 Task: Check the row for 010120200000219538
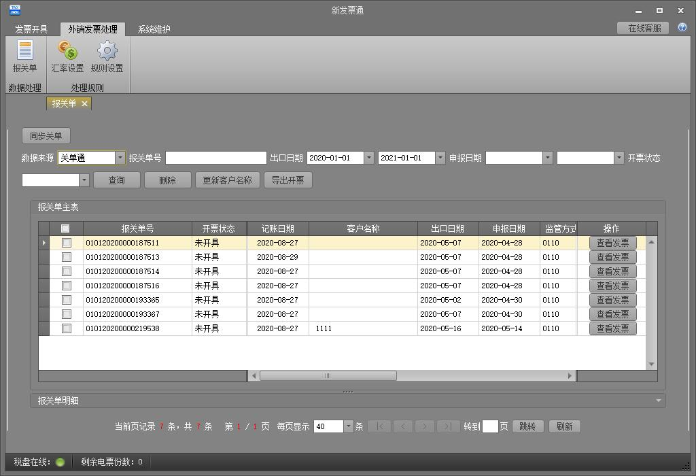(x=67, y=328)
